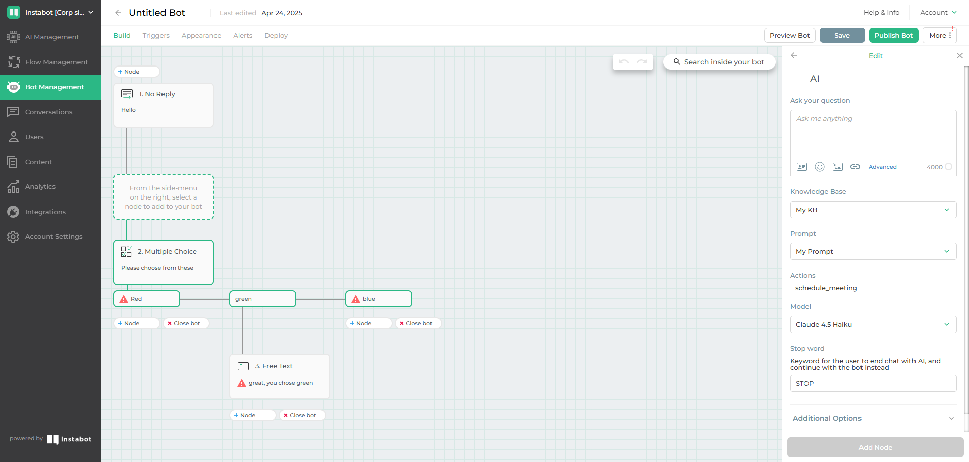Open the Knowledge Base dropdown

tap(873, 210)
